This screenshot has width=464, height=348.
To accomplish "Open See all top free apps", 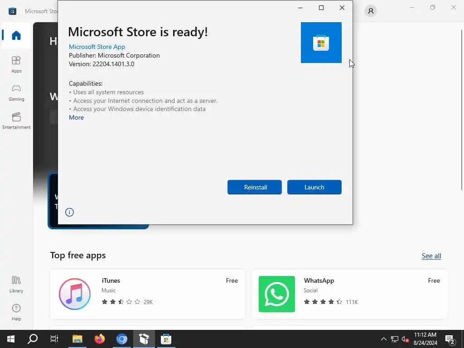I will coord(431,256).
